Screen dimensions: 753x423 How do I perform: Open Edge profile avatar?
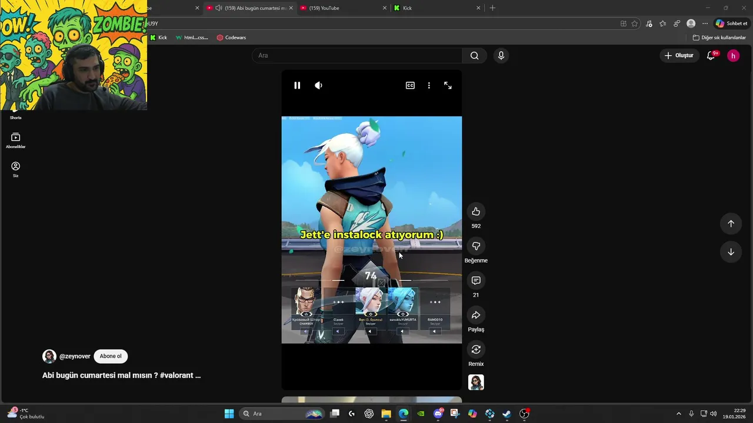tap(691, 23)
